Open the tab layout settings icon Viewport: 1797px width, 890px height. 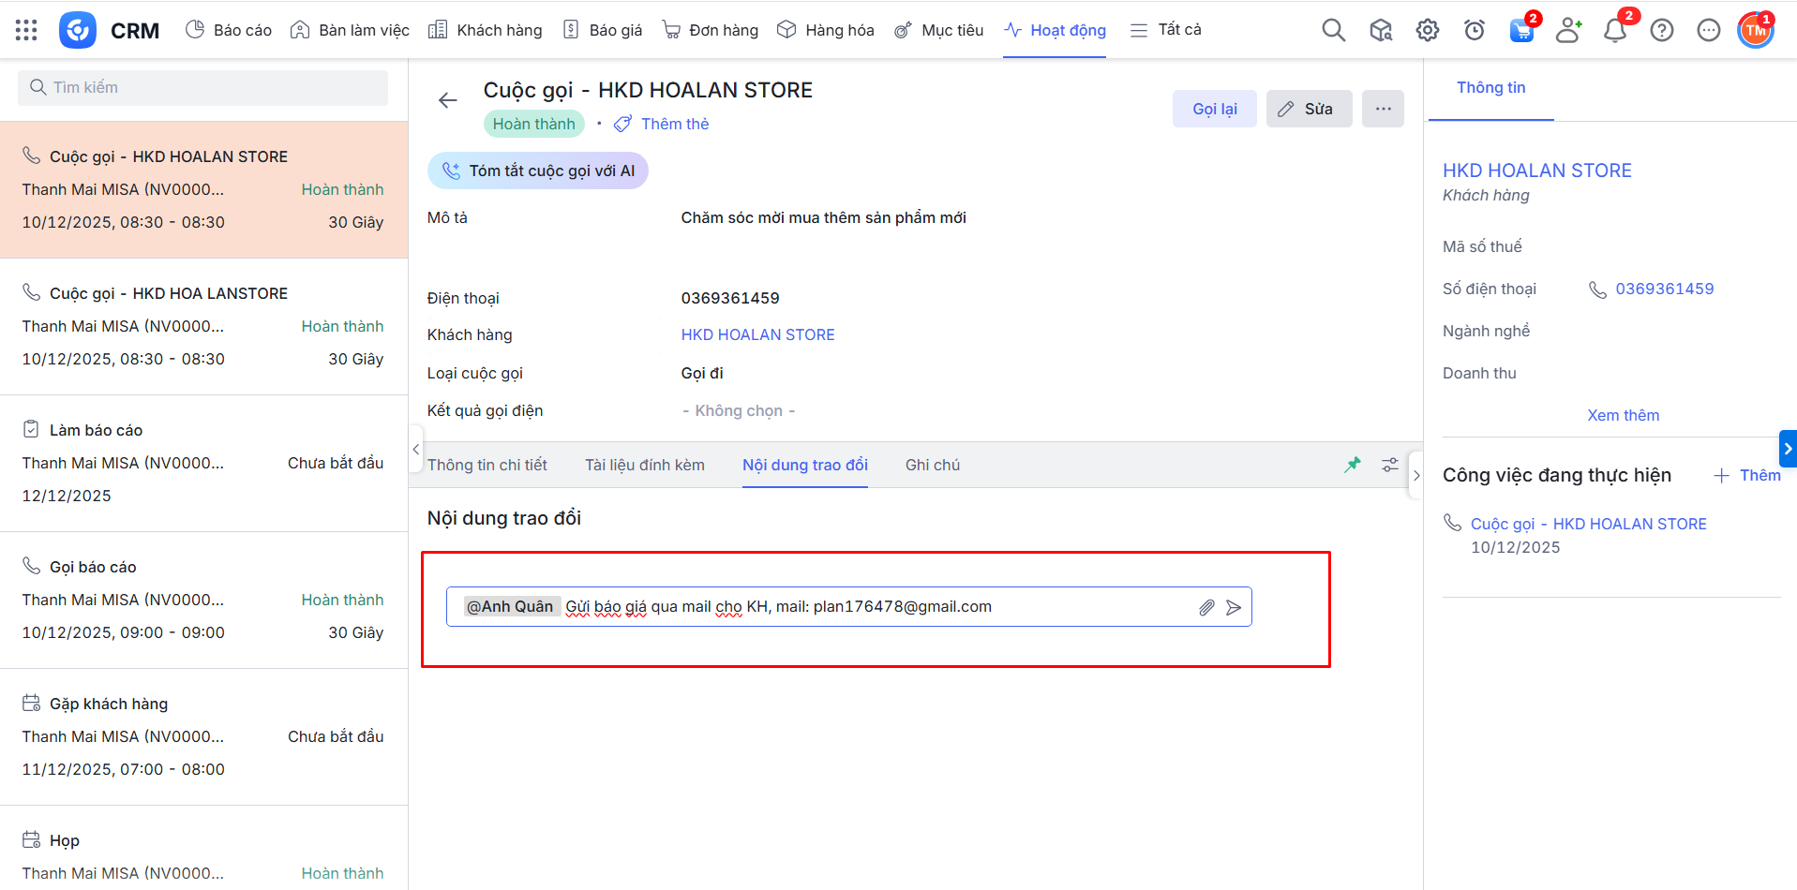pyautogui.click(x=1389, y=465)
